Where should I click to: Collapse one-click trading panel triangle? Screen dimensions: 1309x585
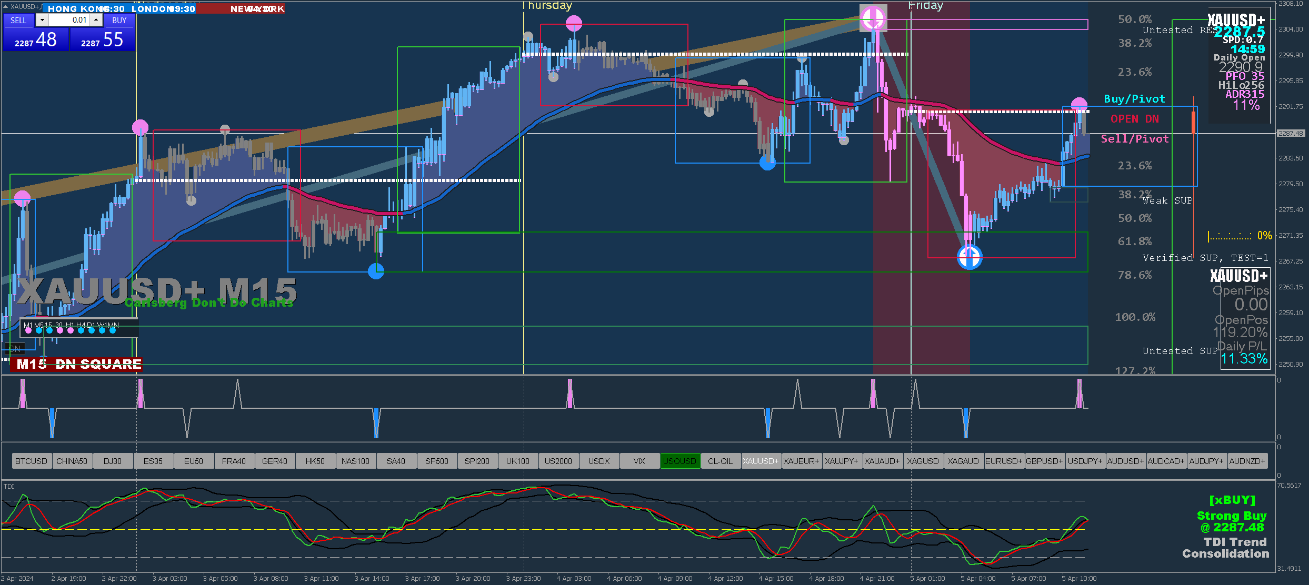pyautogui.click(x=5, y=6)
